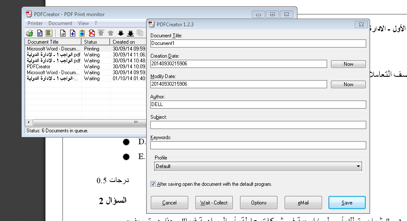Open the Profile dropdown showing Default

(x=258, y=166)
